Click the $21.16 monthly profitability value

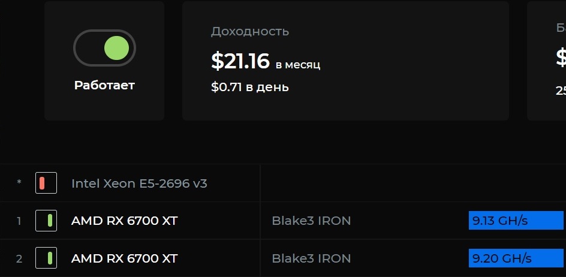point(240,61)
